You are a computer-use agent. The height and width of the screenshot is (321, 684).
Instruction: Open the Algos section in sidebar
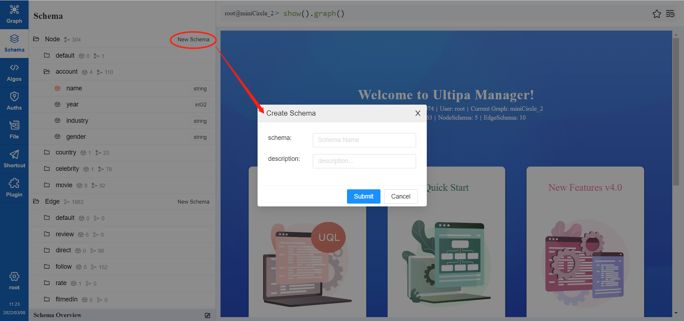pos(14,73)
